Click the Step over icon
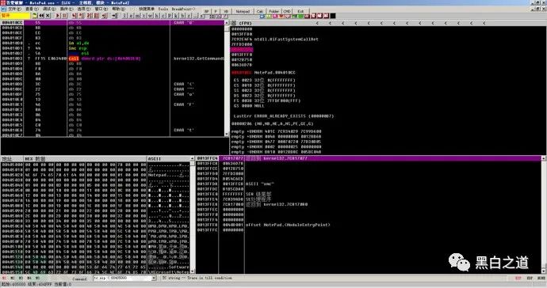The width and height of the screenshot is (547, 288). point(81,16)
